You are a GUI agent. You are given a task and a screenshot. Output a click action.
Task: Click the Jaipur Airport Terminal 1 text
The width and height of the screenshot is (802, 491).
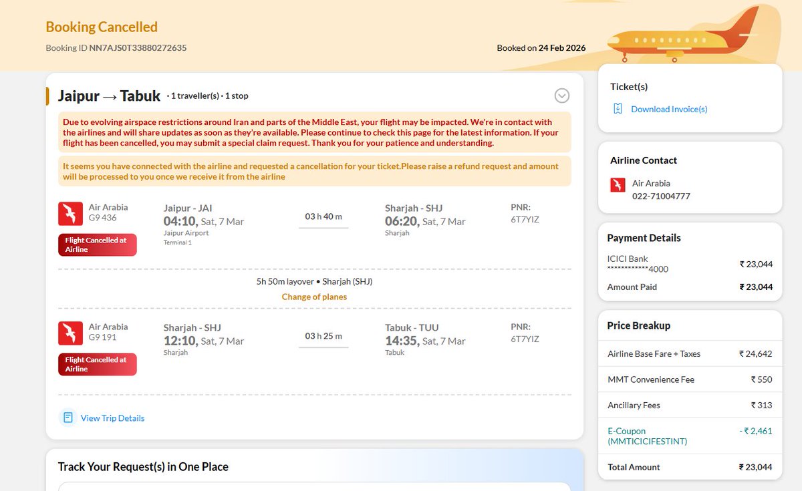[x=186, y=238]
